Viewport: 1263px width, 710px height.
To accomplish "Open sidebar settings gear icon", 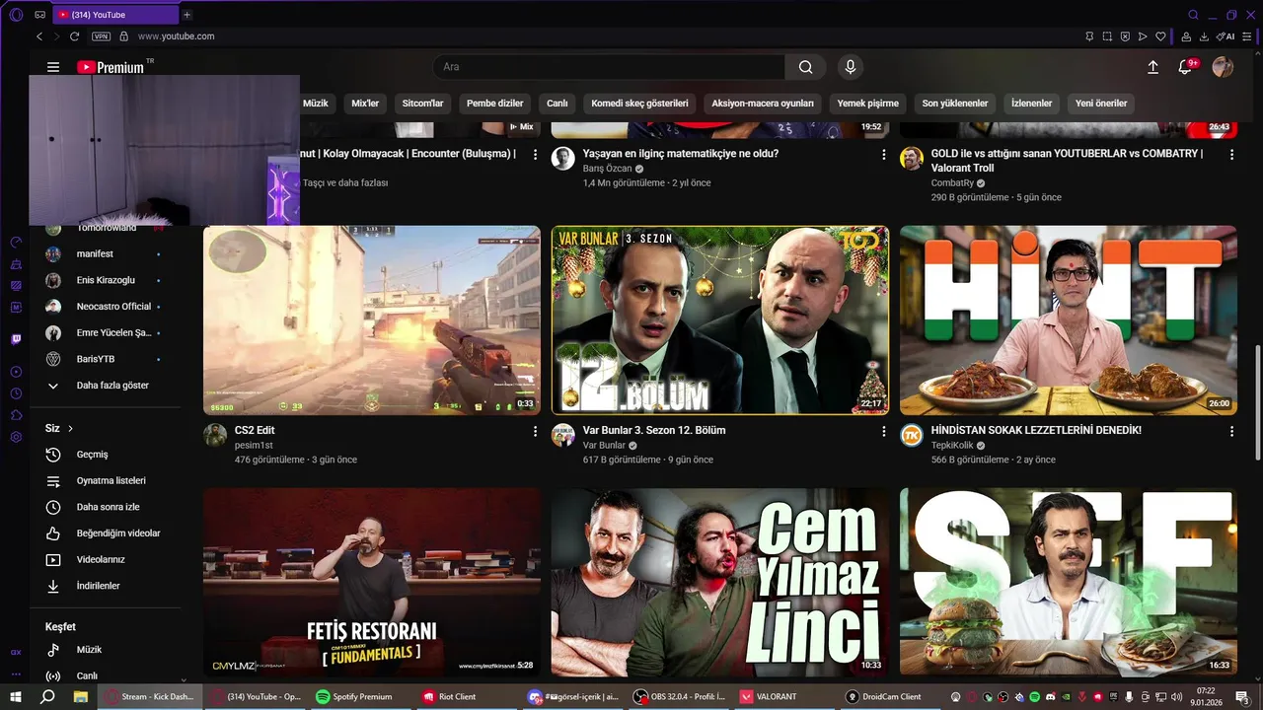I will tap(16, 437).
